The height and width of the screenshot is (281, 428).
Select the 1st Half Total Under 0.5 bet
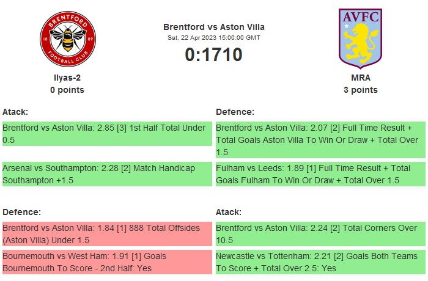pos(107,134)
